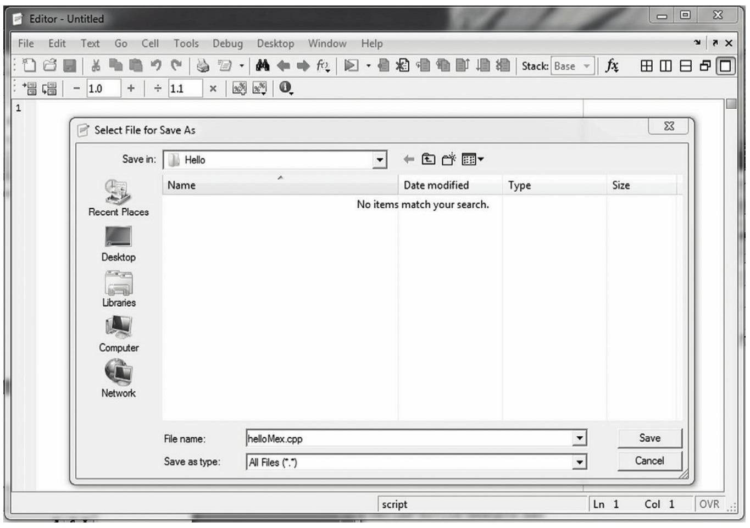Sort by Size column header
Viewport: 750px width, 528px height.
[641, 185]
